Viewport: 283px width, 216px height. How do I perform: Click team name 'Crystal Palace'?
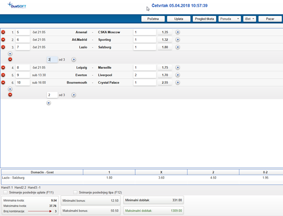click(109, 83)
